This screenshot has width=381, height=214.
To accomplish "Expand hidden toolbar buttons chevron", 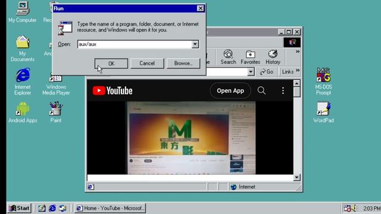I will pos(298,52).
